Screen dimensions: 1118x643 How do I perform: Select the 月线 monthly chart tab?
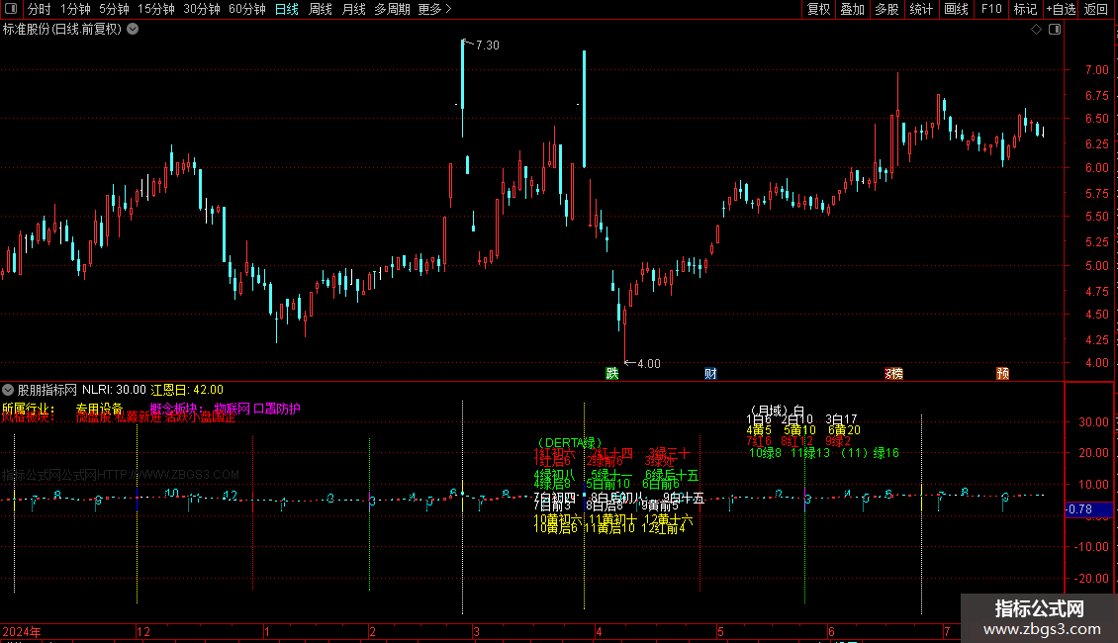click(353, 9)
